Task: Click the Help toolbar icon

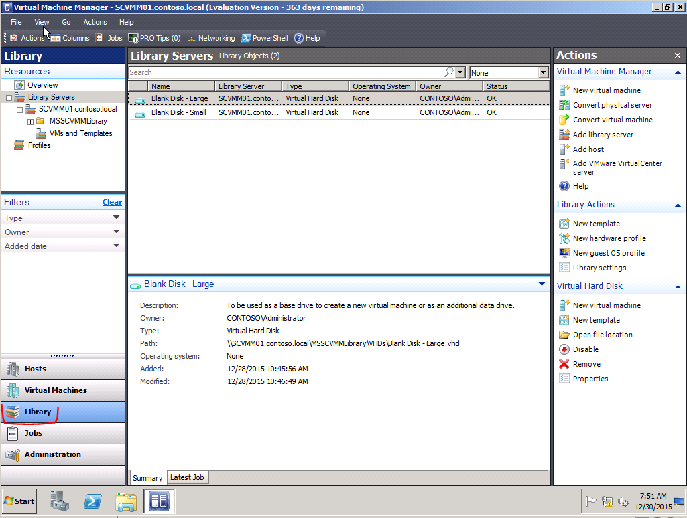Action: click(x=307, y=38)
